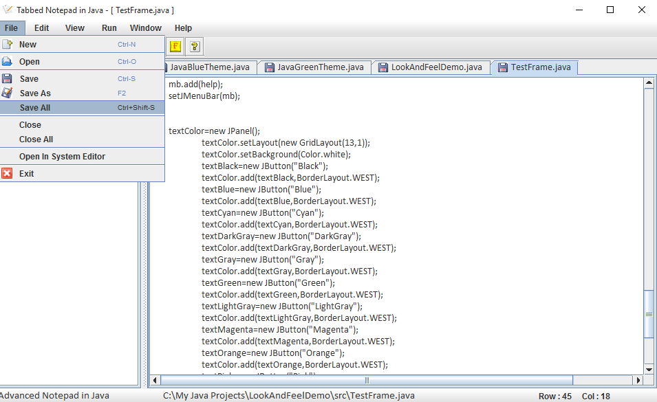
Task: Open the Window menu
Action: 145,27
